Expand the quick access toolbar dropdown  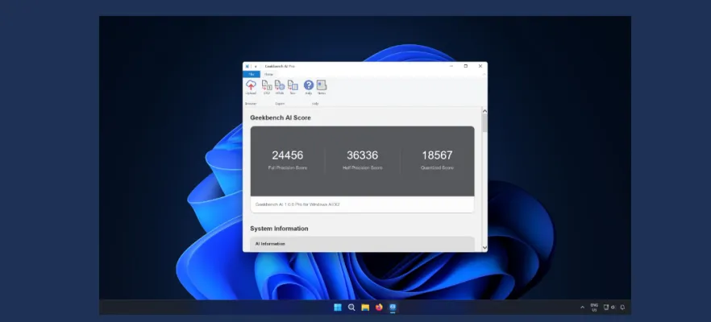[257, 65]
